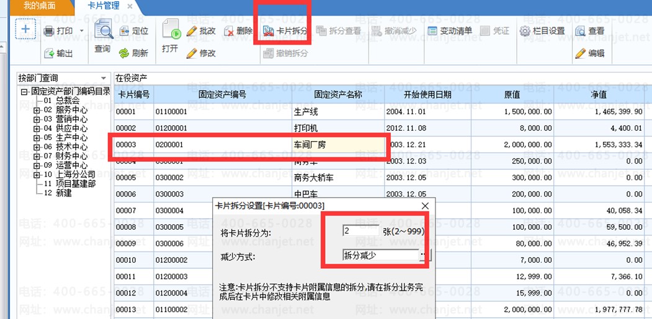Expand the 10 上海分公司 tree node

point(37,175)
